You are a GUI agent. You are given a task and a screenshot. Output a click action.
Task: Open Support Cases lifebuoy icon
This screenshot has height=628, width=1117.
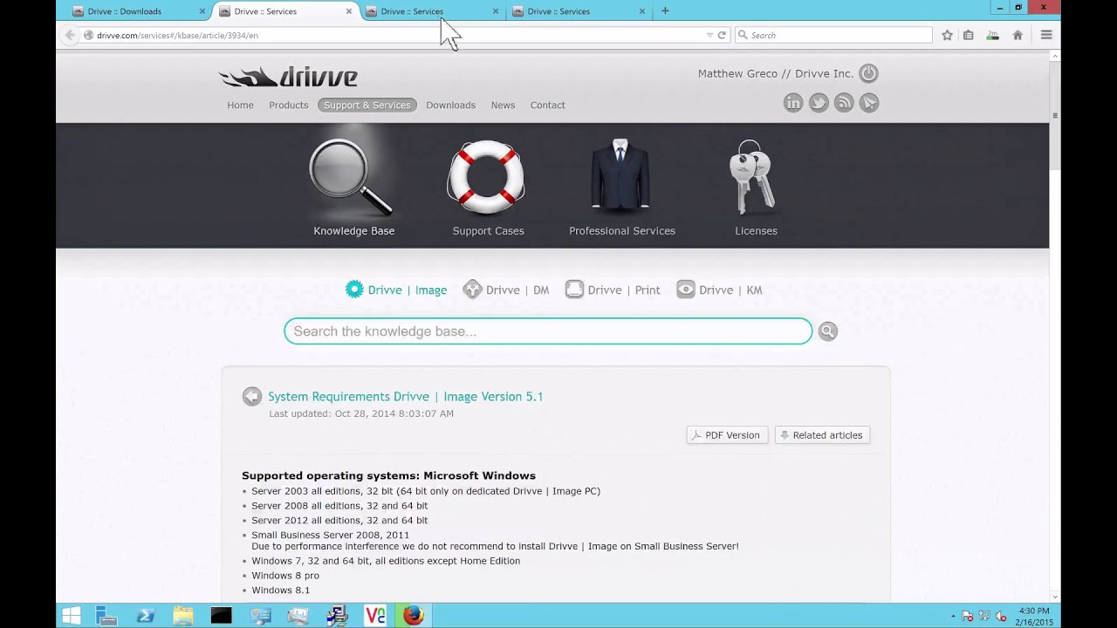tap(486, 177)
